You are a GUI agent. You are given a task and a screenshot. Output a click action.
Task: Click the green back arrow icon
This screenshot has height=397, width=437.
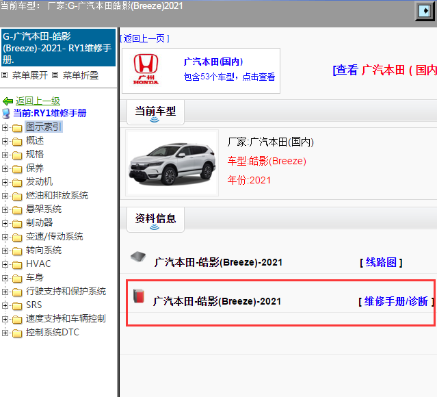pyautogui.click(x=8, y=101)
